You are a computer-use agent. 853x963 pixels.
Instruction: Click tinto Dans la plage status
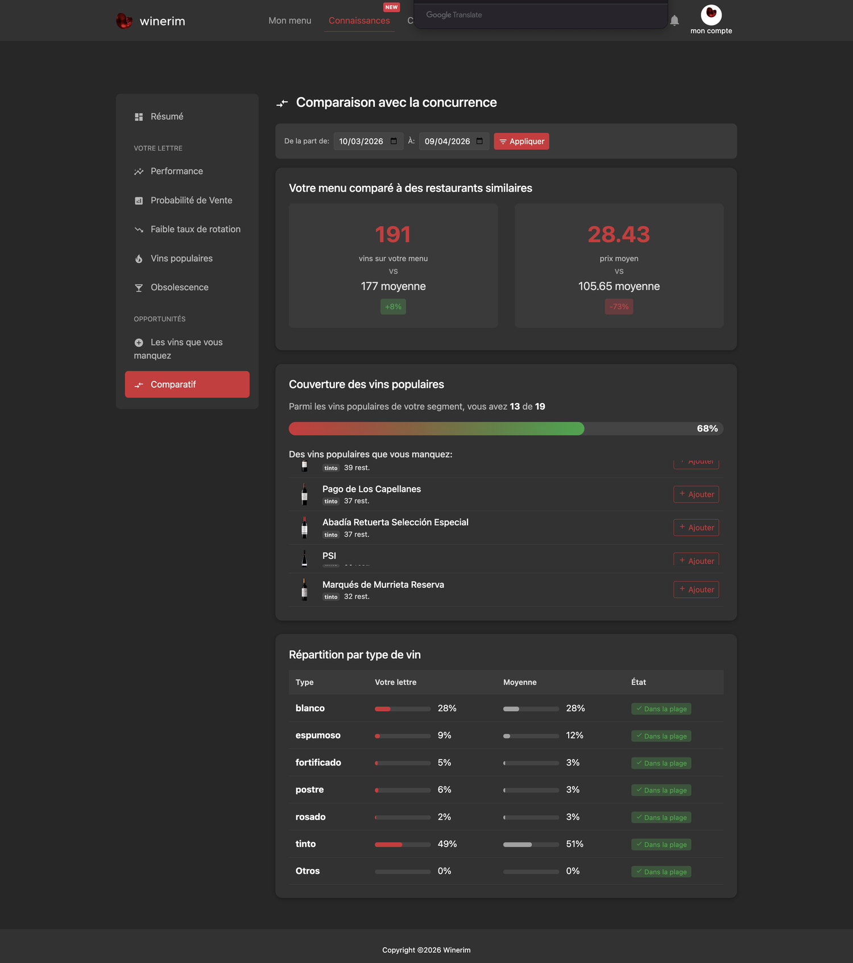661,845
